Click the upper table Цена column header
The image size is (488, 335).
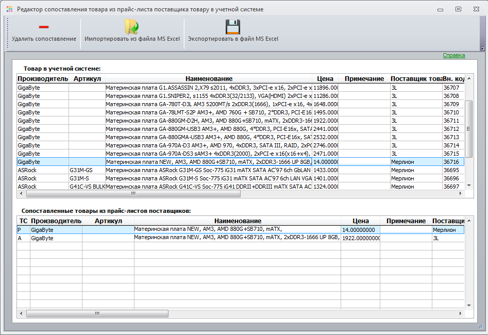point(325,79)
